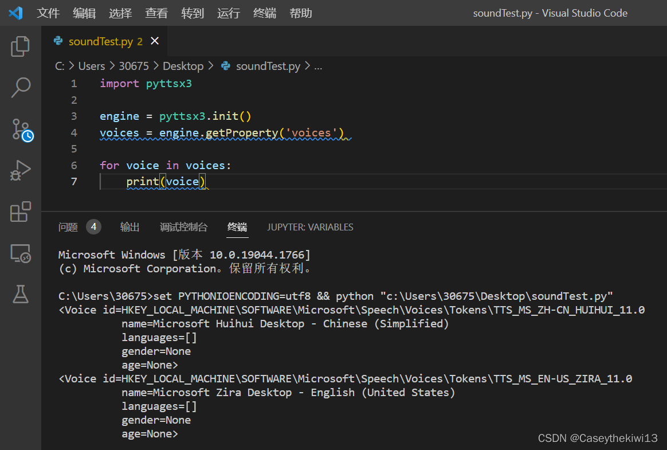
Task: Click the TTS_MS_ZH-CN_HUIHUI_11.0 voice id line
Action: (352, 310)
